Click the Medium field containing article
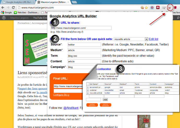This screenshot has width=180, height=128. pos(84,50)
